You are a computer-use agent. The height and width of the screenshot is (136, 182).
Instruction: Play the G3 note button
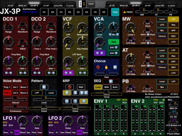[69, 12]
